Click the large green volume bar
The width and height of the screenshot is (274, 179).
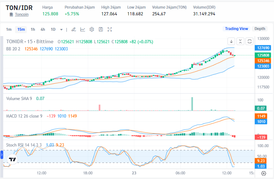click(x=192, y=104)
